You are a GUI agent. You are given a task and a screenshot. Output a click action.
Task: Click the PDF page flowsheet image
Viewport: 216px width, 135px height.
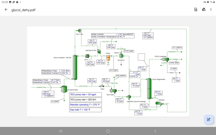(x=108, y=72)
